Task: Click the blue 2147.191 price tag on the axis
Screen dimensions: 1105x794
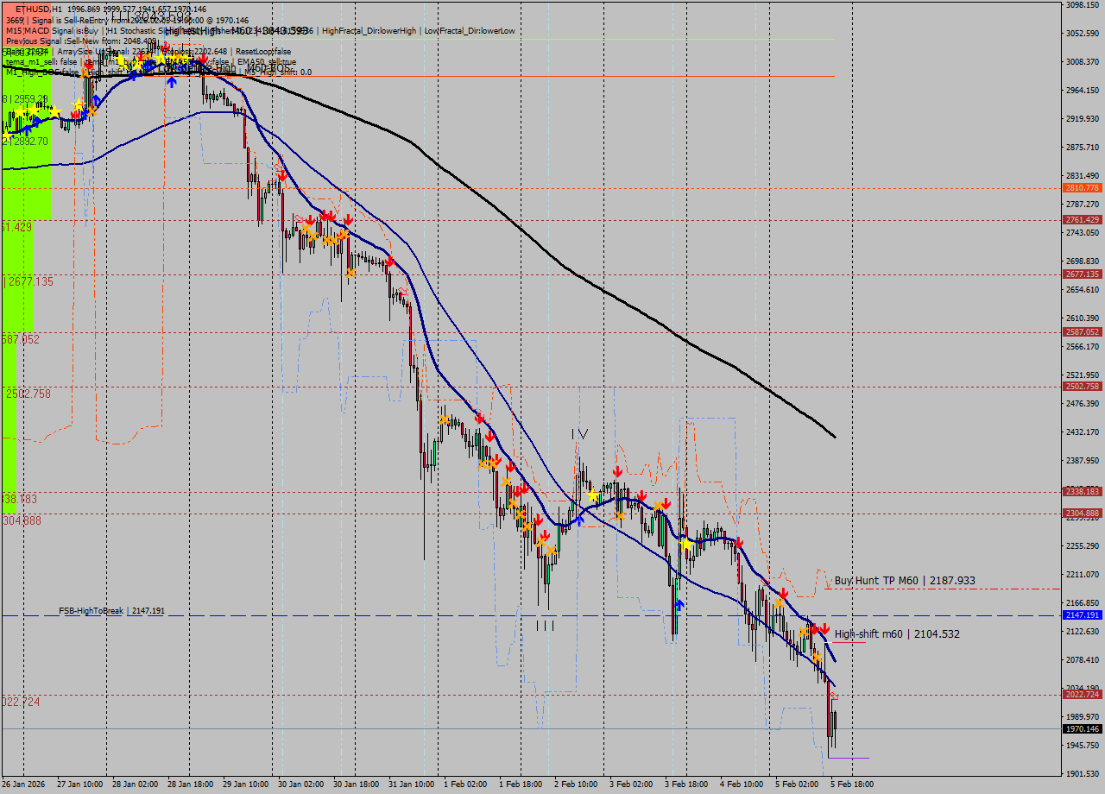Action: tap(1082, 615)
